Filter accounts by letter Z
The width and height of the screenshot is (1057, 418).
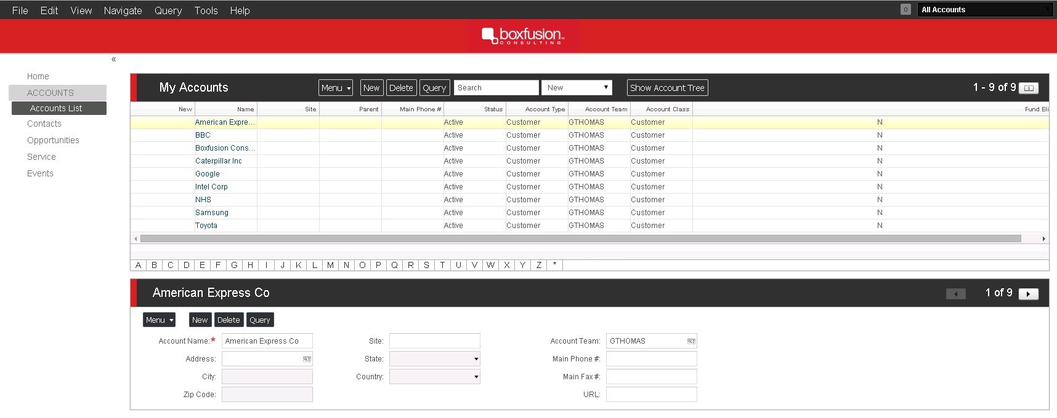pos(539,266)
